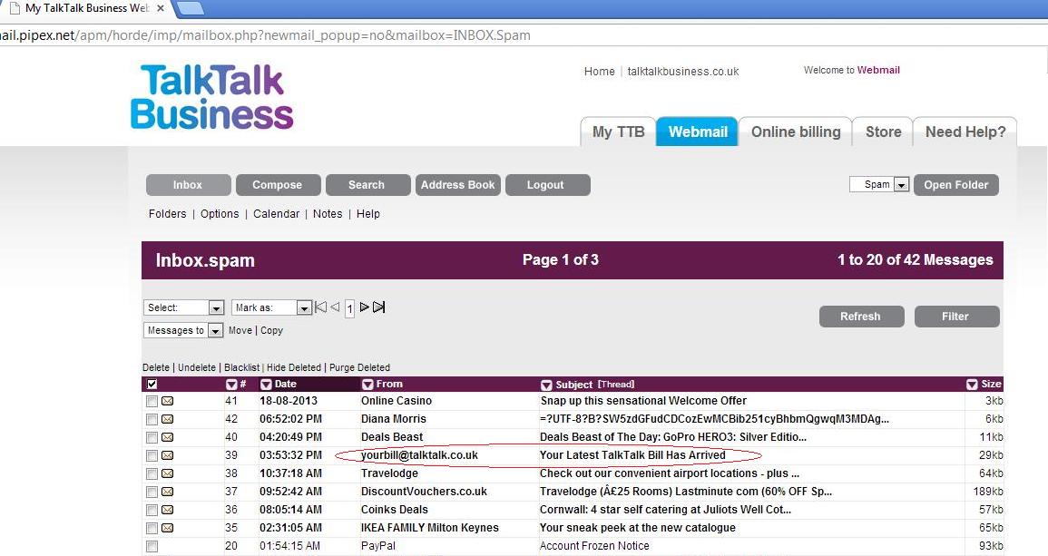The height and width of the screenshot is (556, 1048).
Task: Click sort arrow icon beside From column
Action: [367, 385]
